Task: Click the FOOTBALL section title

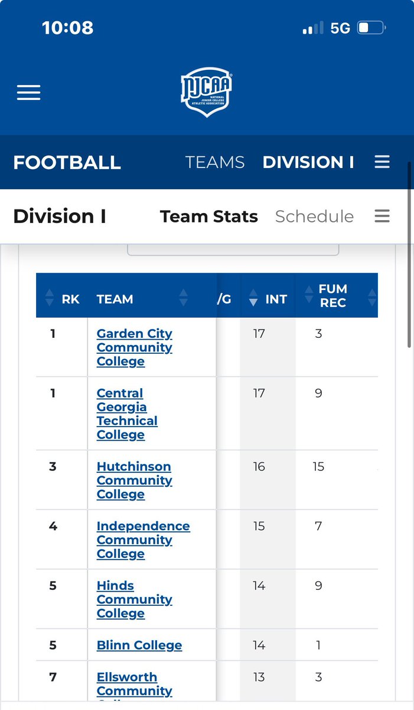Action: (67, 162)
